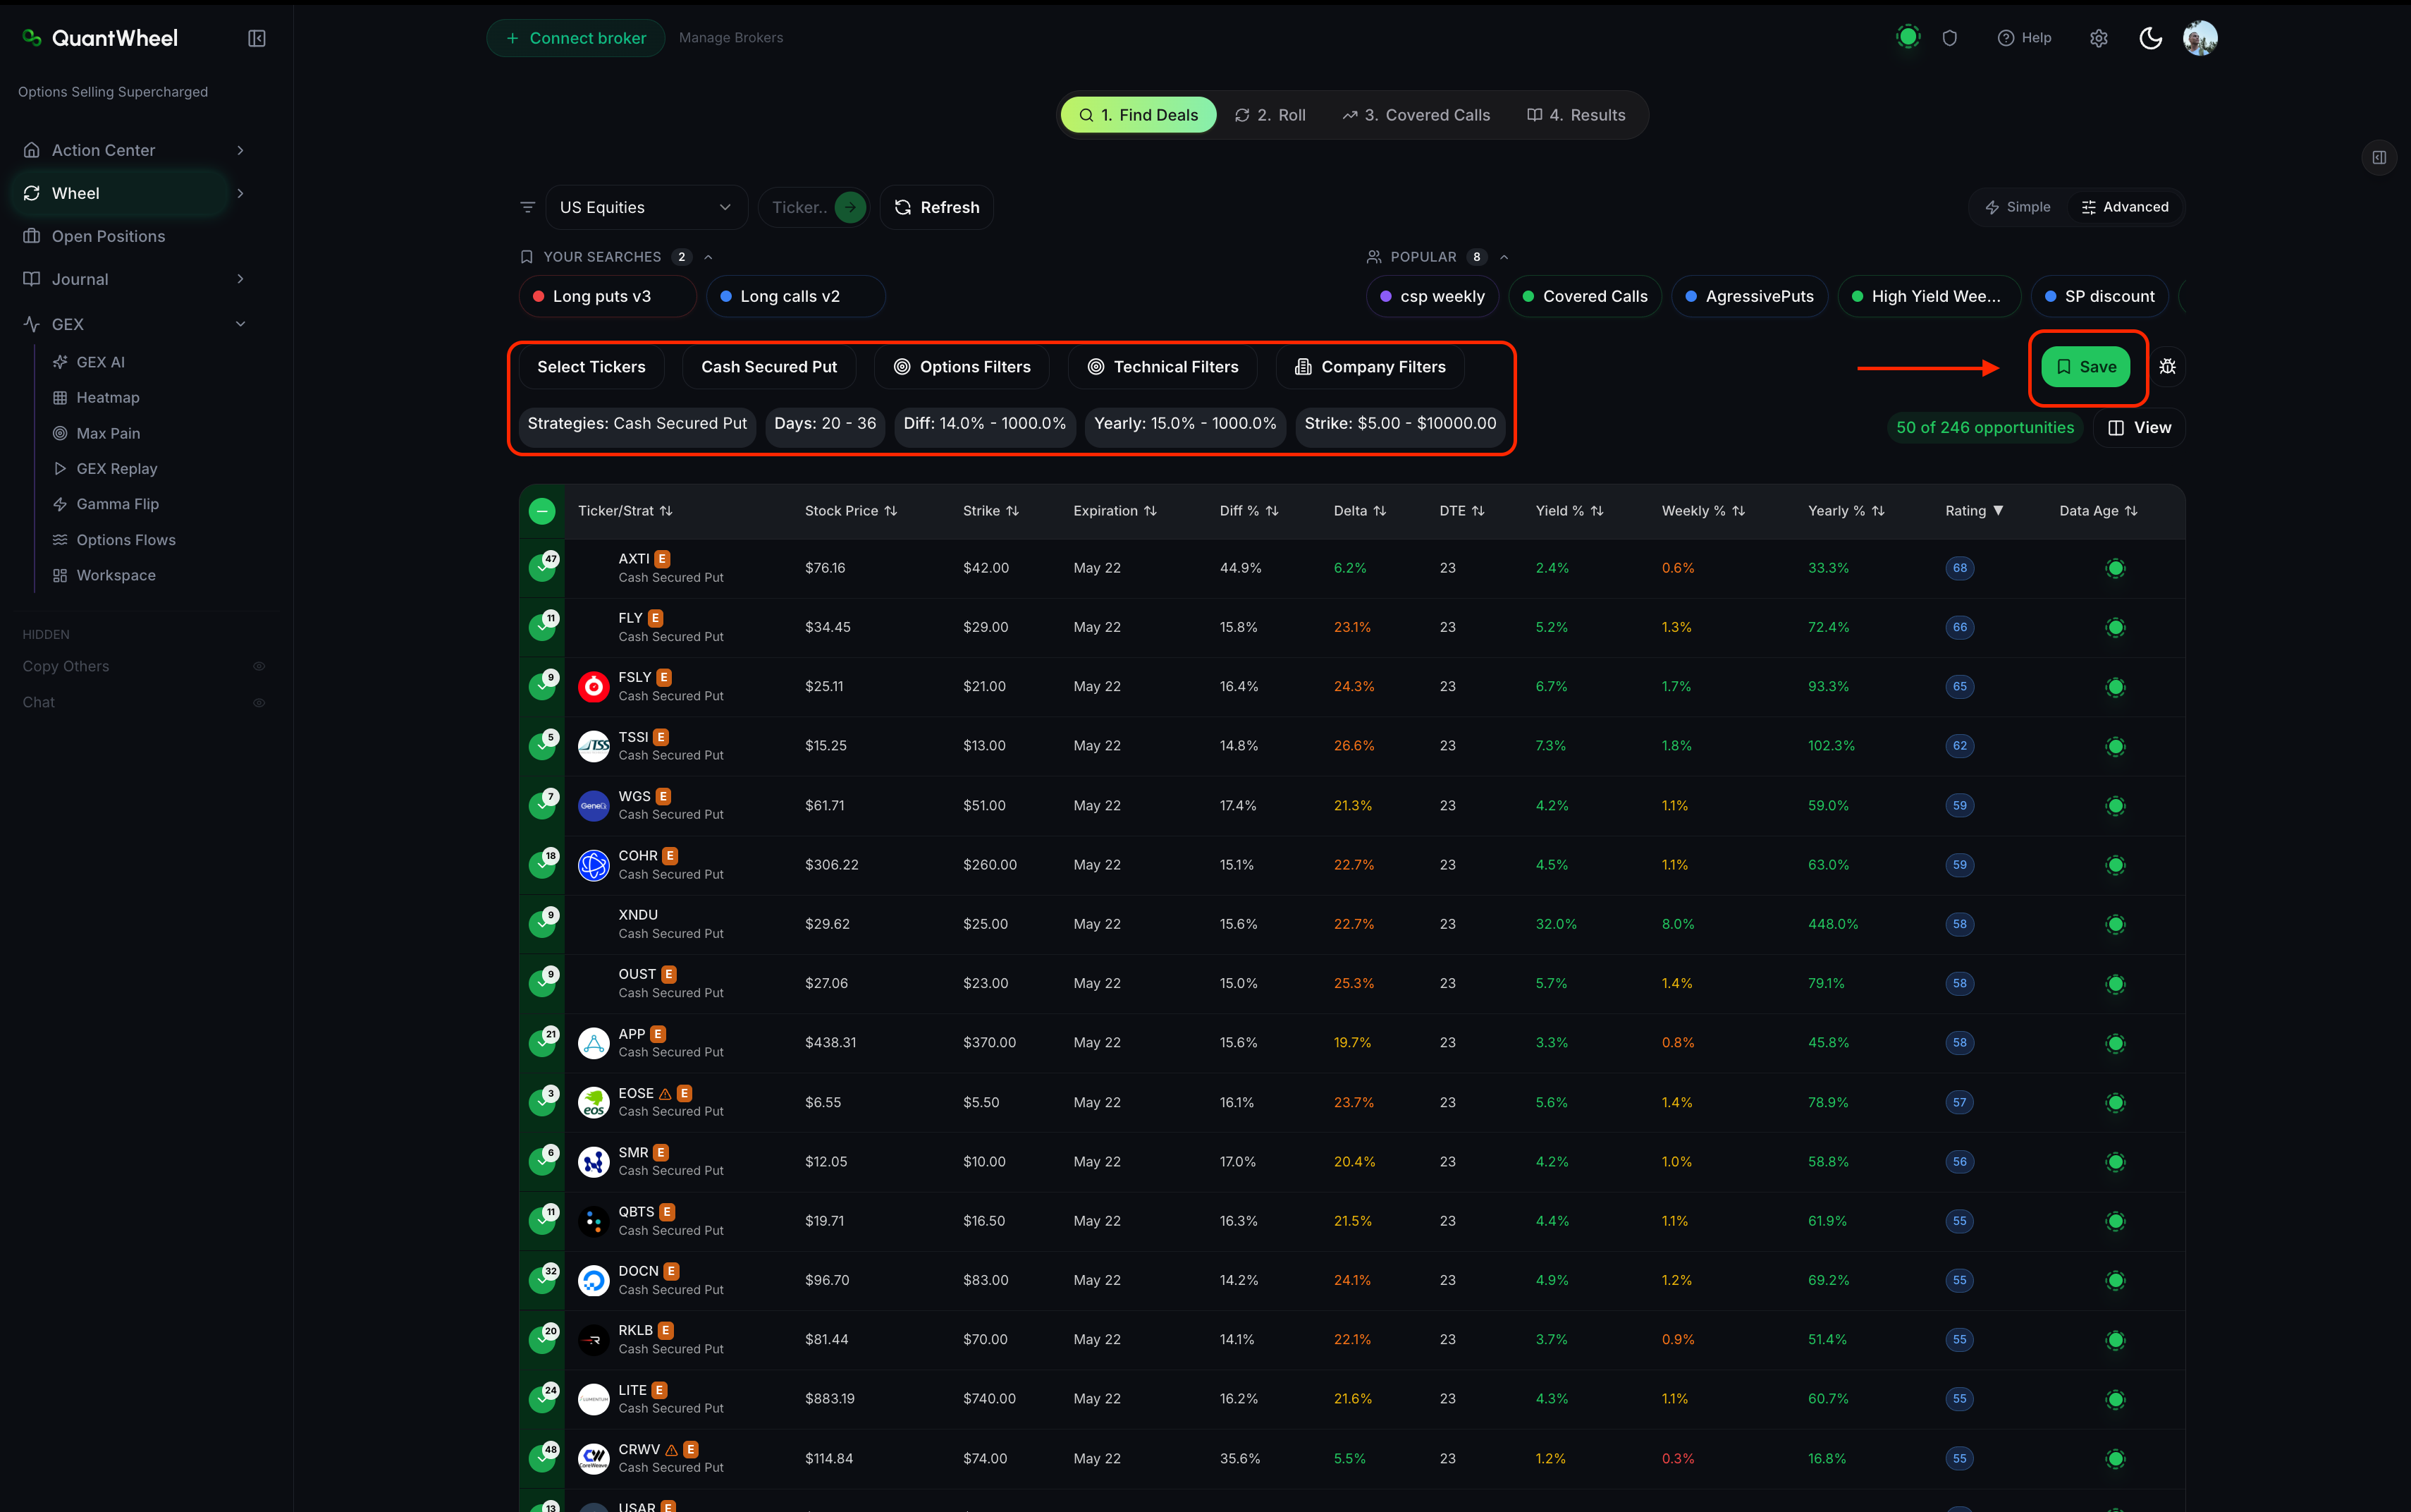Save the current search
Image resolution: width=2411 pixels, height=1512 pixels.
(x=2086, y=367)
